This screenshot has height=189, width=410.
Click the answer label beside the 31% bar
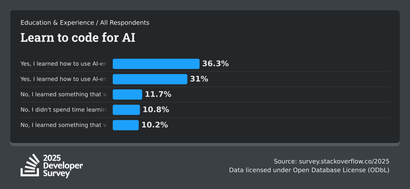[x=64, y=79]
